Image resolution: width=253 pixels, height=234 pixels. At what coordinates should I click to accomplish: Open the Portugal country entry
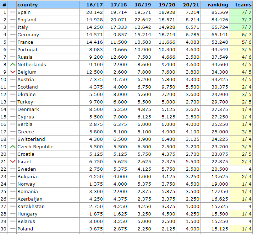pyautogui.click(x=27, y=50)
